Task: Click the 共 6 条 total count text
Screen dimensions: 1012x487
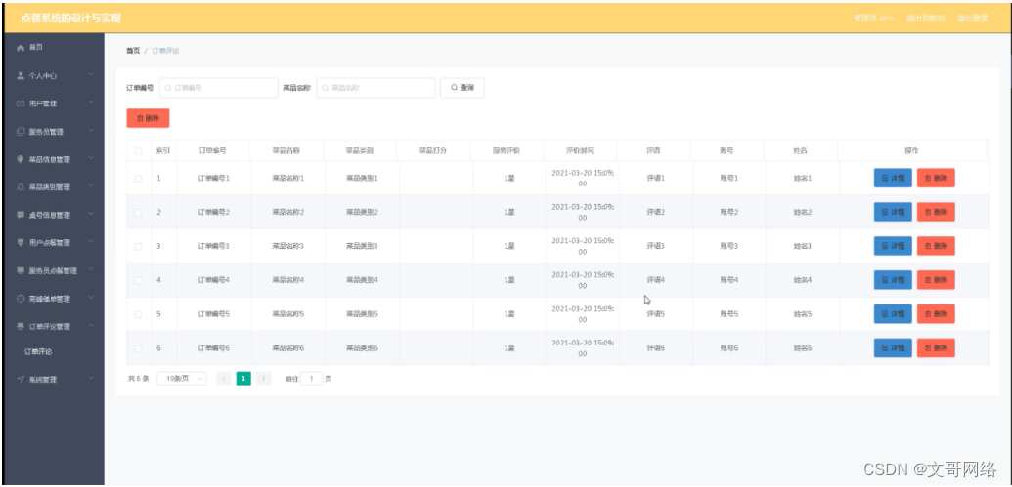Action: tap(139, 379)
